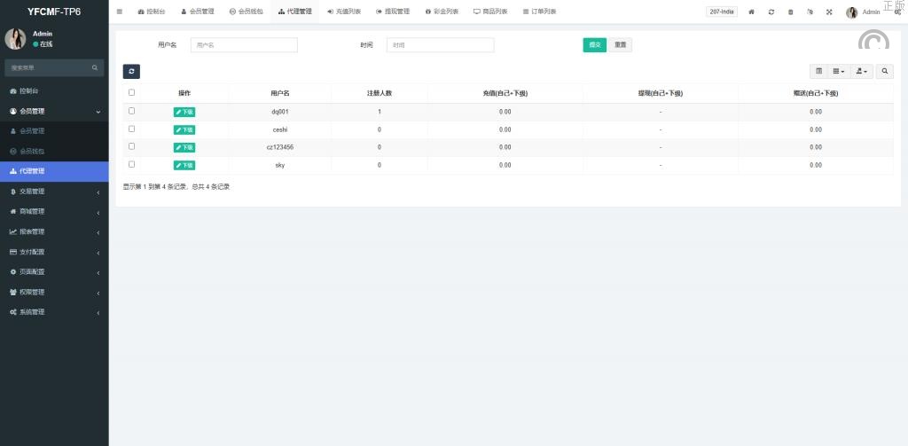Click the green 提交 button
The image size is (908, 446).
(x=594, y=45)
